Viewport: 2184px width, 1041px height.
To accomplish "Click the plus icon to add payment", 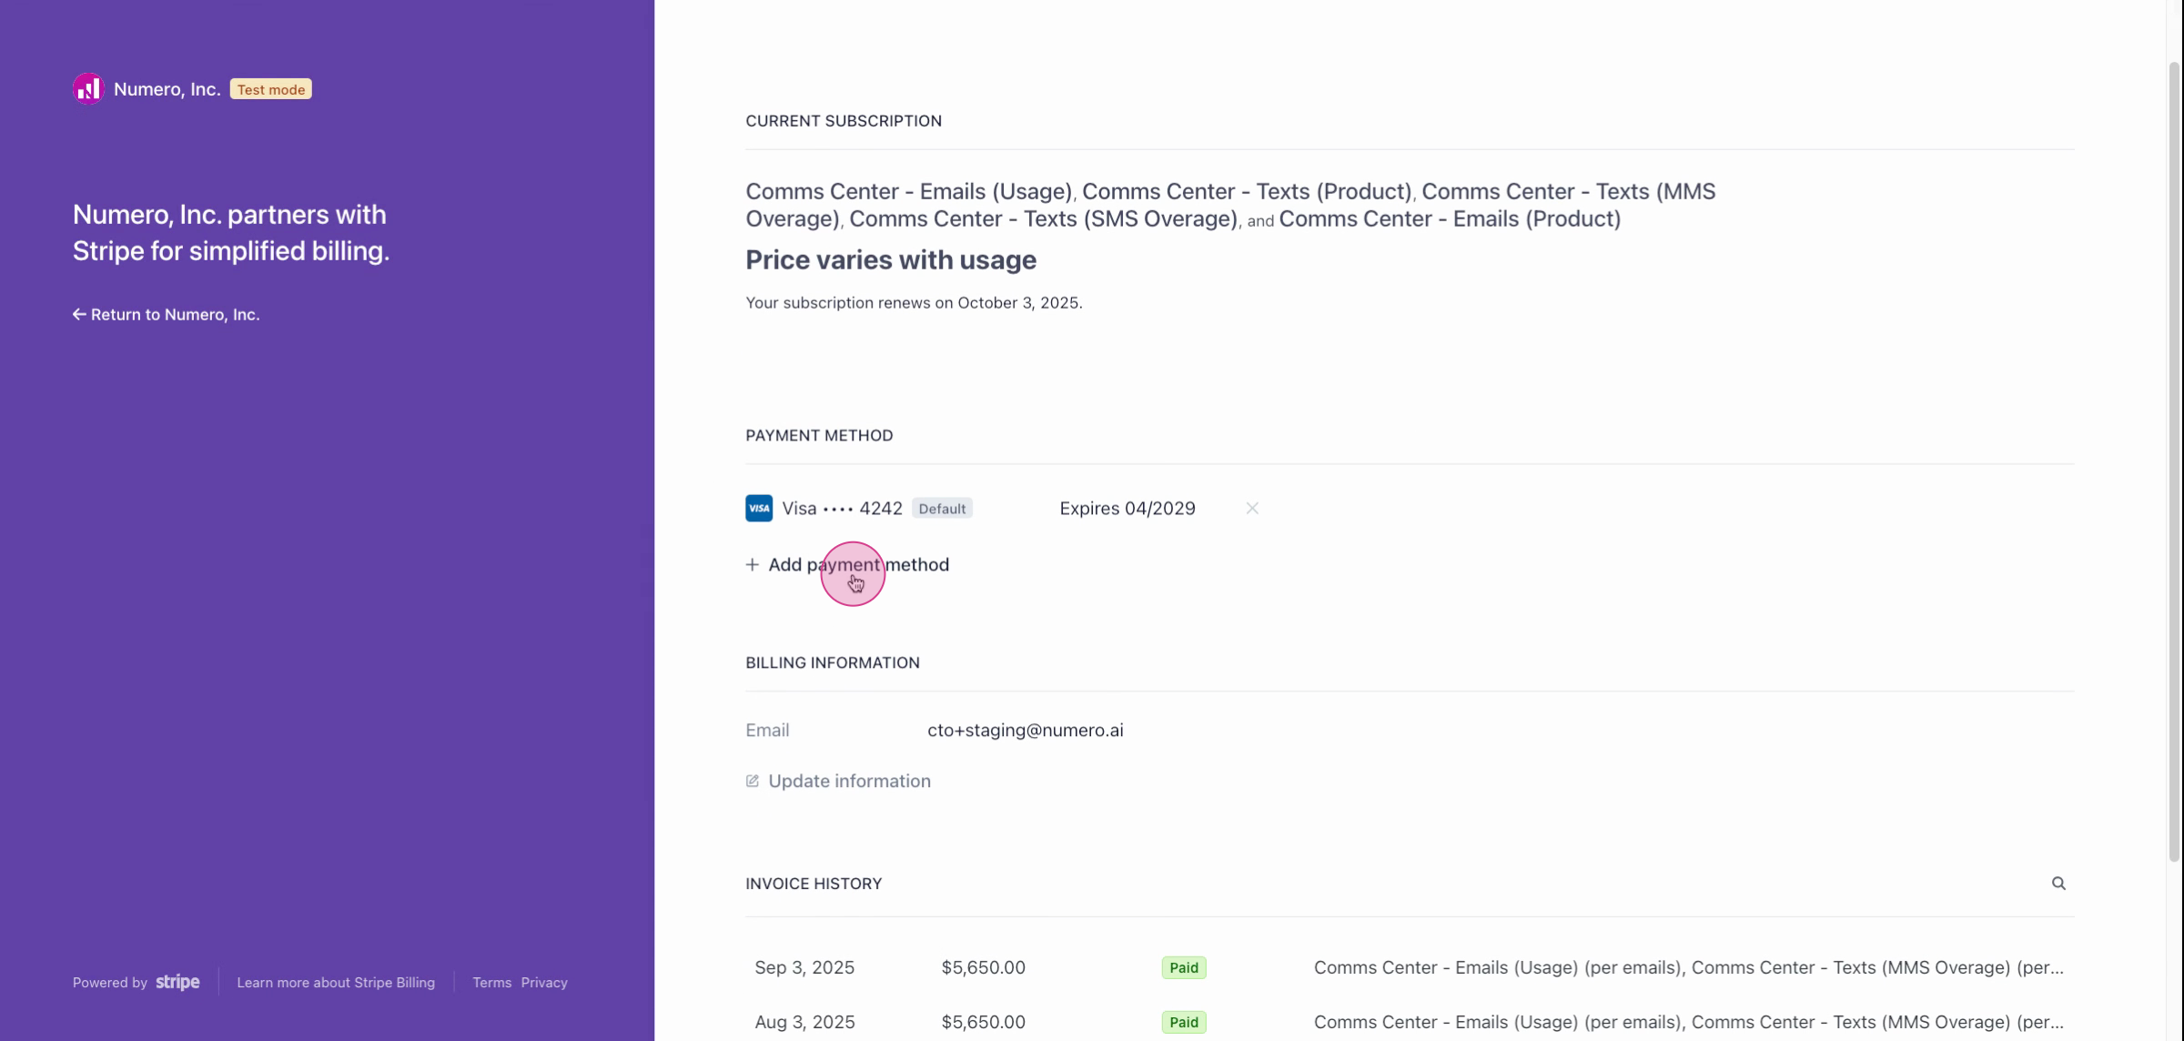I will pyautogui.click(x=753, y=565).
